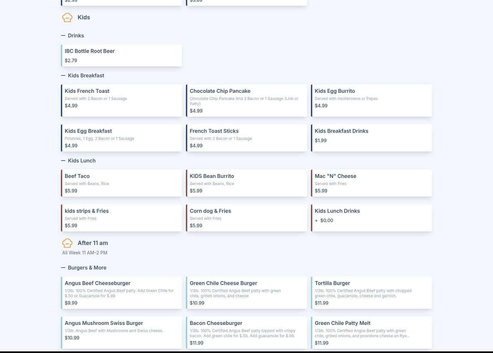Collapse the Kids Breakfast section dash
Viewport: 493px width, 353px height.
pyautogui.click(x=63, y=75)
